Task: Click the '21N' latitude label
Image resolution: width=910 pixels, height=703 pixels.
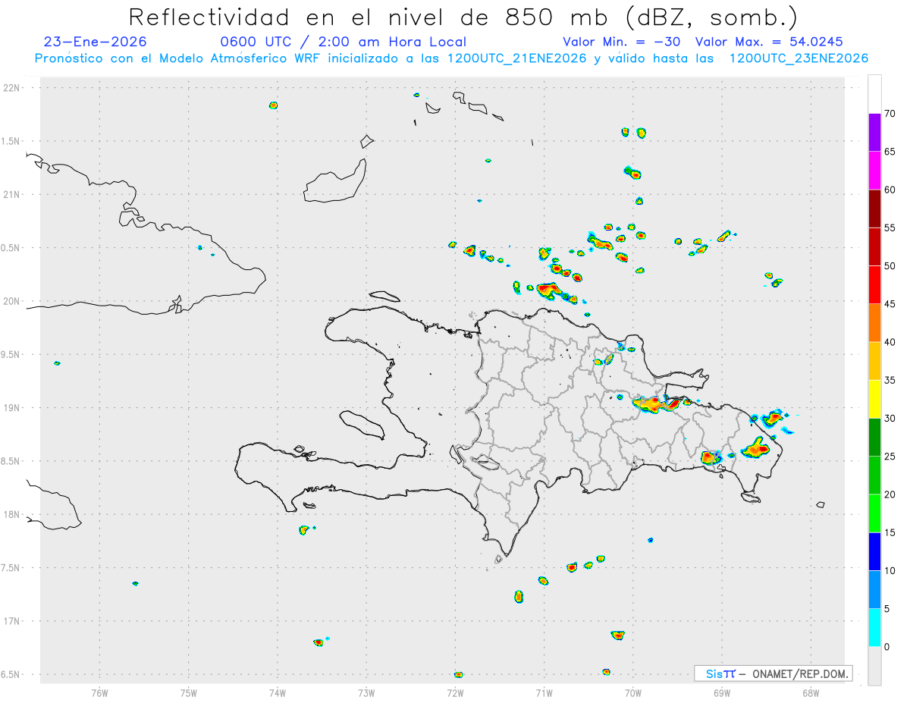Action: 12,195
